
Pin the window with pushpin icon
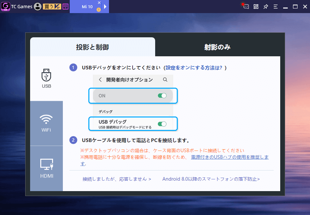point(266,7)
